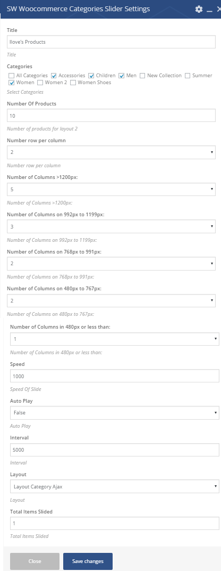The image size is (221, 571).
Task: Open the Number row per column dropdown
Action: point(111,152)
